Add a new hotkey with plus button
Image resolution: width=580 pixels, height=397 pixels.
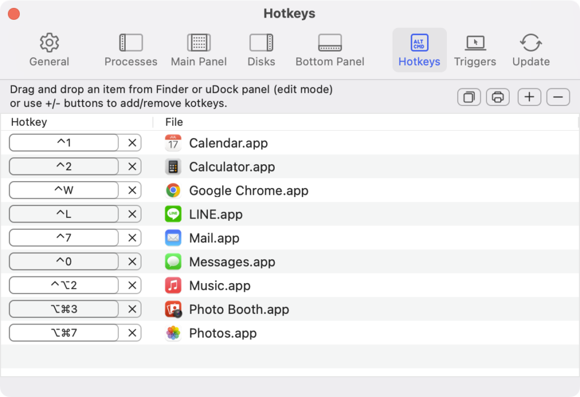click(528, 97)
